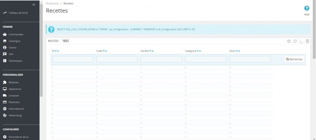The width and height of the screenshot is (316, 140).
Task: Open the Paiement menu
Action: pos(14,102)
